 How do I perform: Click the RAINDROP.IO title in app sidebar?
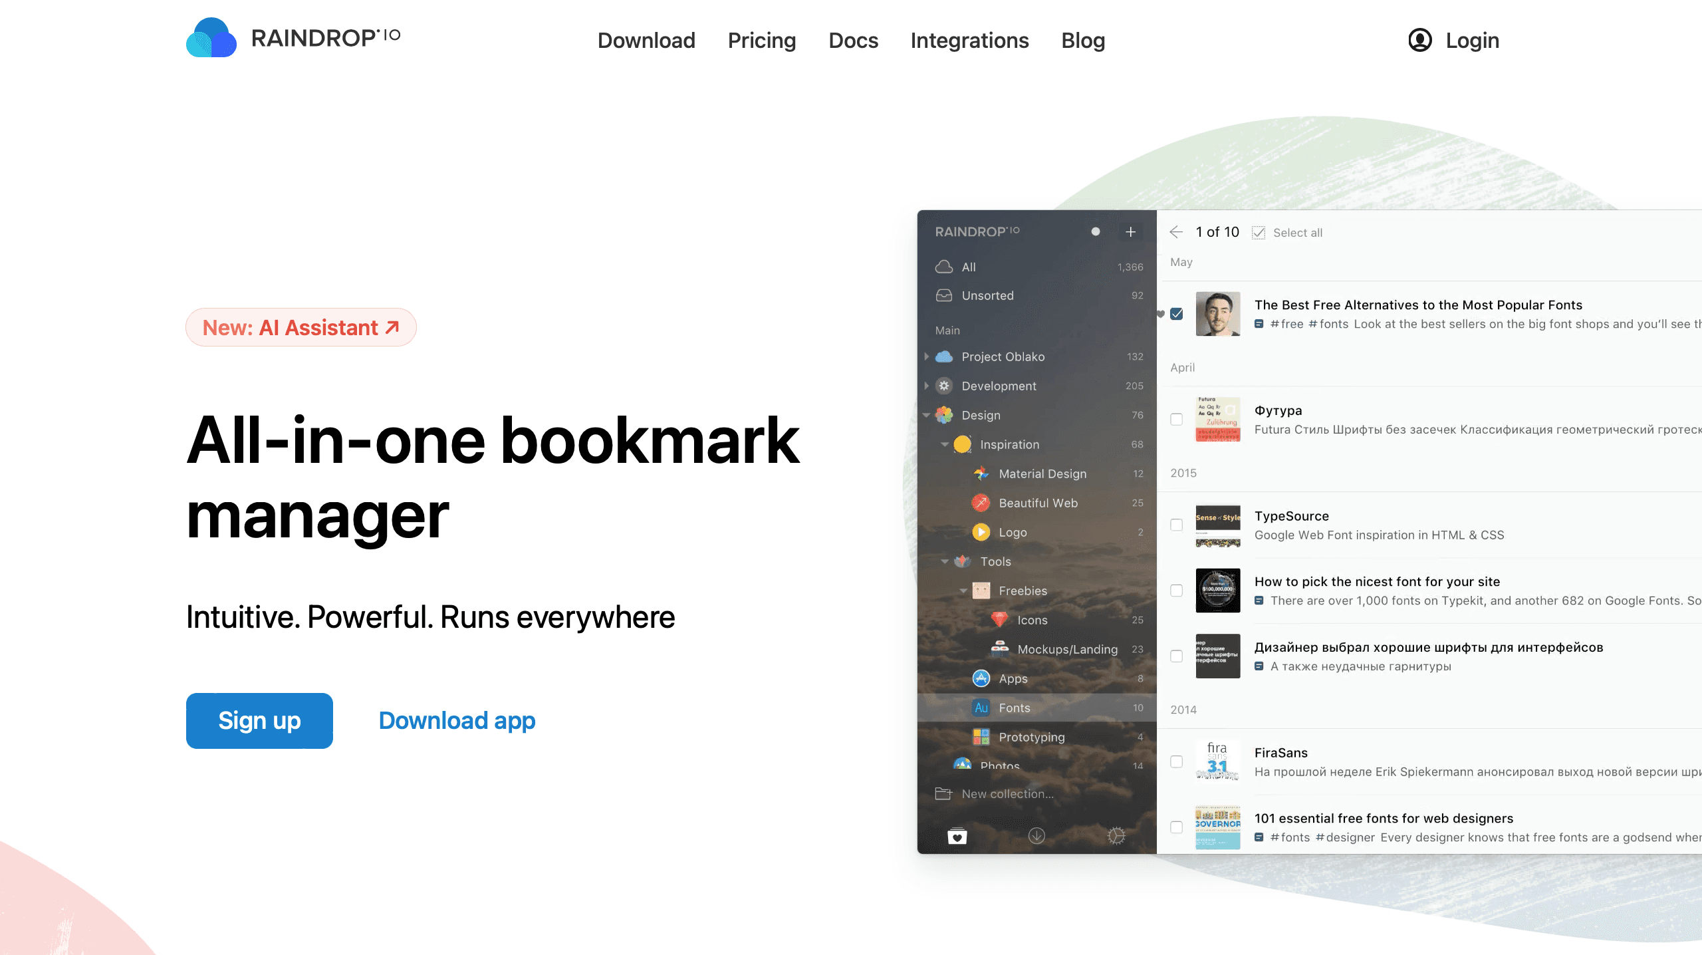977,231
